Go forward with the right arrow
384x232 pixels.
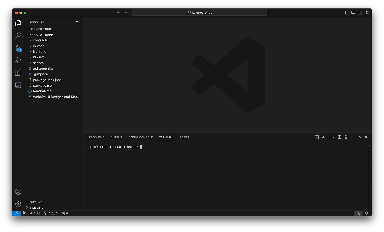[125, 13]
